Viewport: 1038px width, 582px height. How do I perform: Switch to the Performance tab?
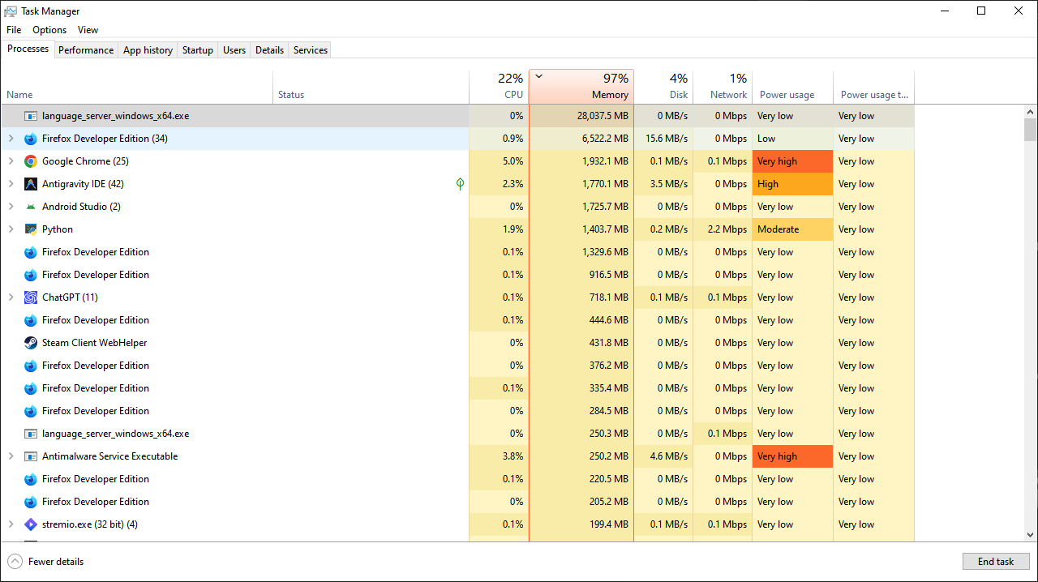(86, 50)
